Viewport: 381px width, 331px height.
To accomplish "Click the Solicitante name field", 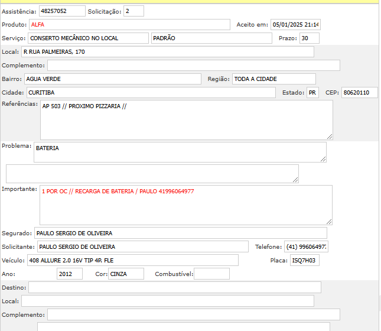I will (x=143, y=247).
